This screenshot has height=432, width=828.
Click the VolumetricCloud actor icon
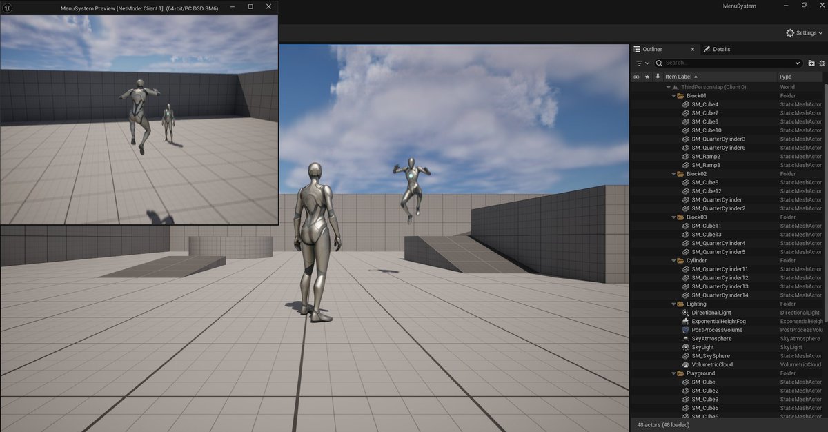click(x=685, y=364)
